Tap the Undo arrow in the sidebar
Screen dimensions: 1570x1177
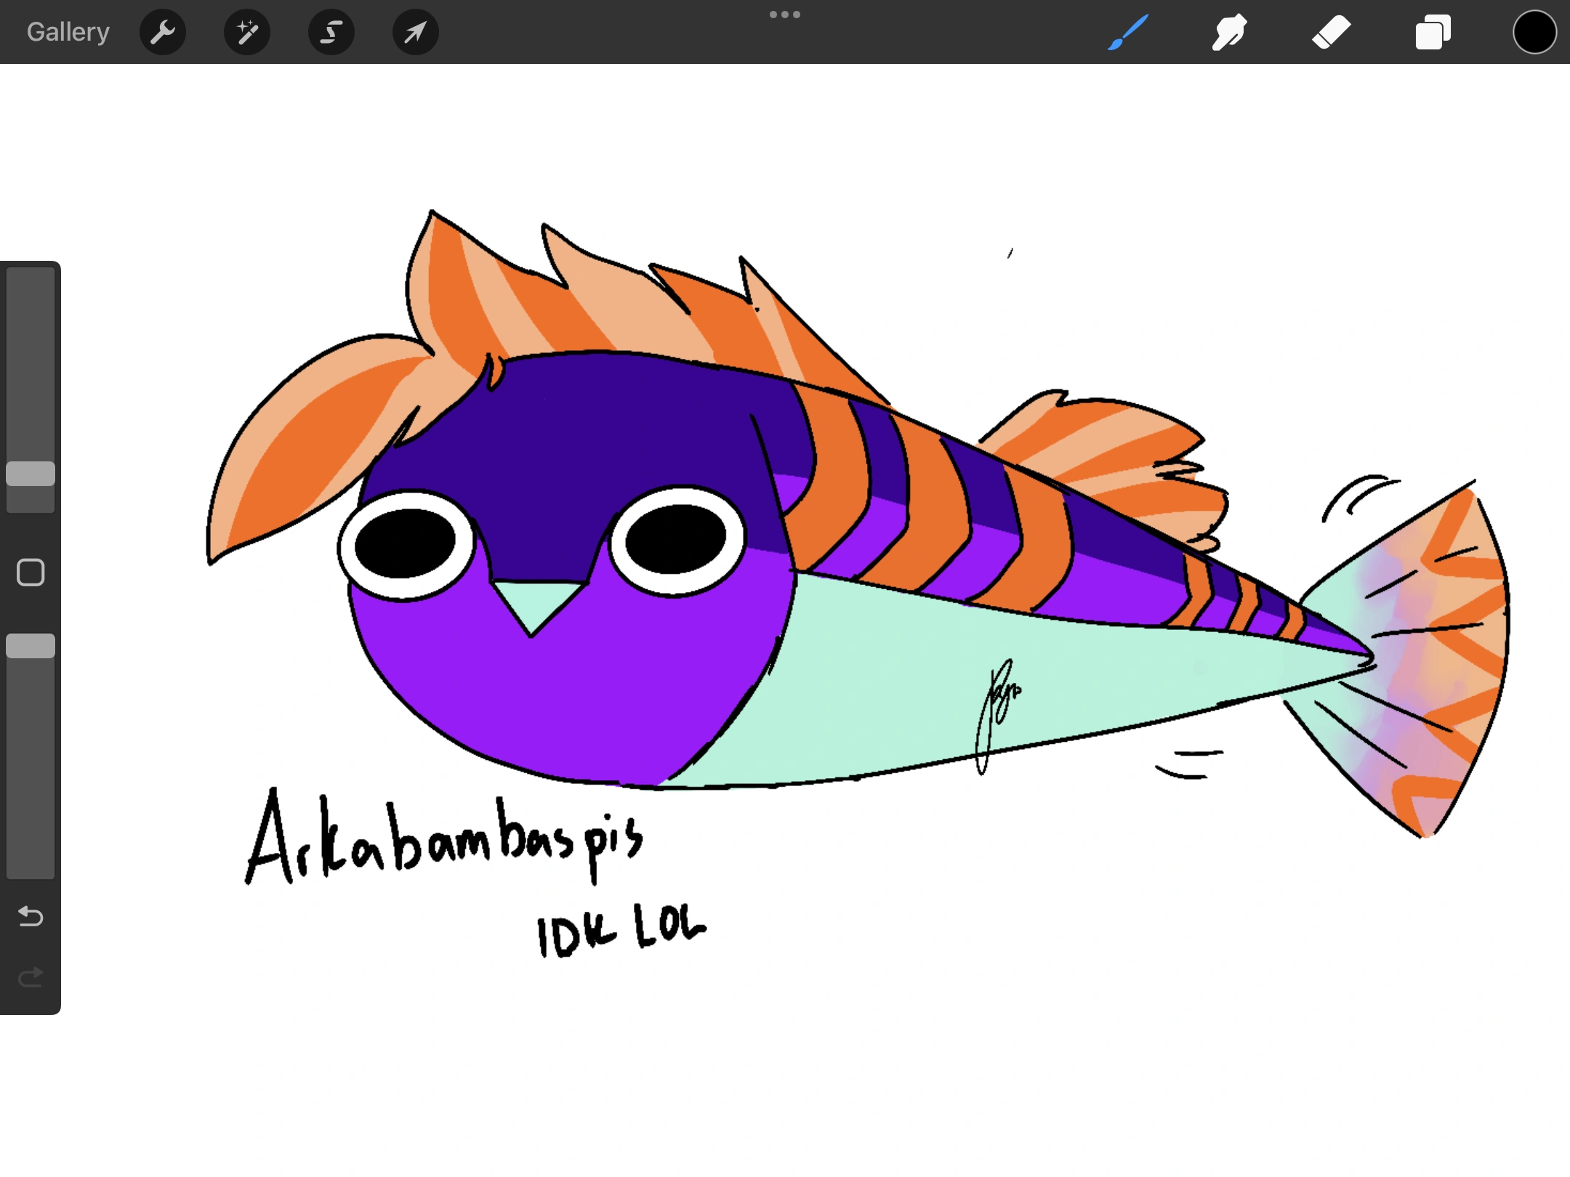coord(31,917)
